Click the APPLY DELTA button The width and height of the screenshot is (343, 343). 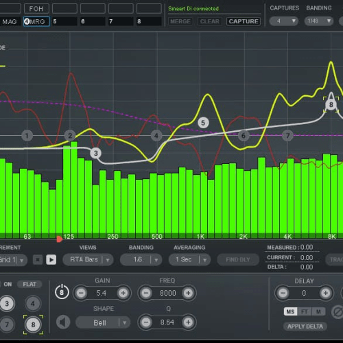[305, 327]
